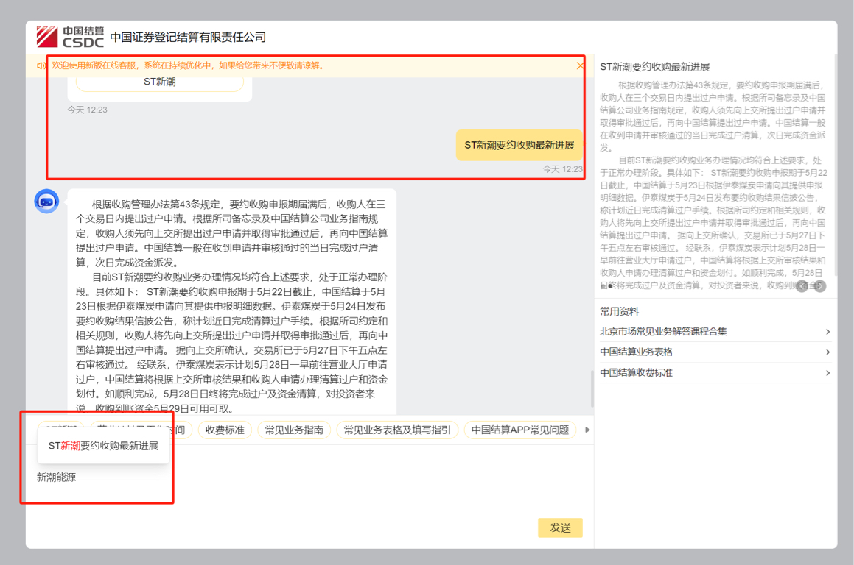The width and height of the screenshot is (854, 565).
Task: Show the previous slide in right panel carousel
Action: [802, 286]
